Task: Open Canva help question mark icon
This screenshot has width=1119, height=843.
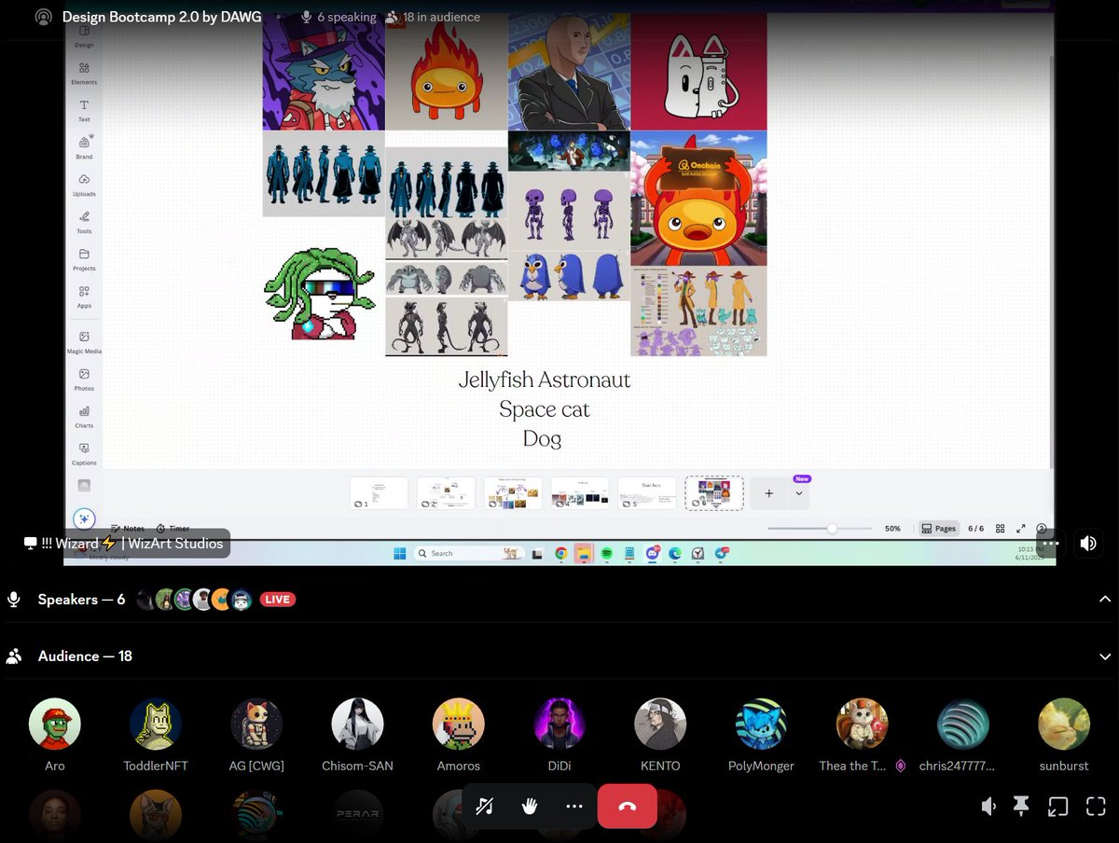Action: pos(1042,529)
